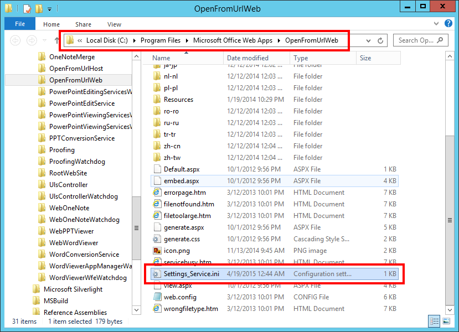Click the Resources folder icon

(157, 100)
